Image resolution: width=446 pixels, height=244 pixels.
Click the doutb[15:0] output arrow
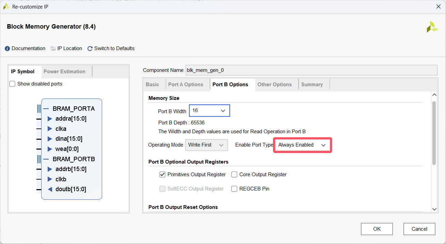50,189
